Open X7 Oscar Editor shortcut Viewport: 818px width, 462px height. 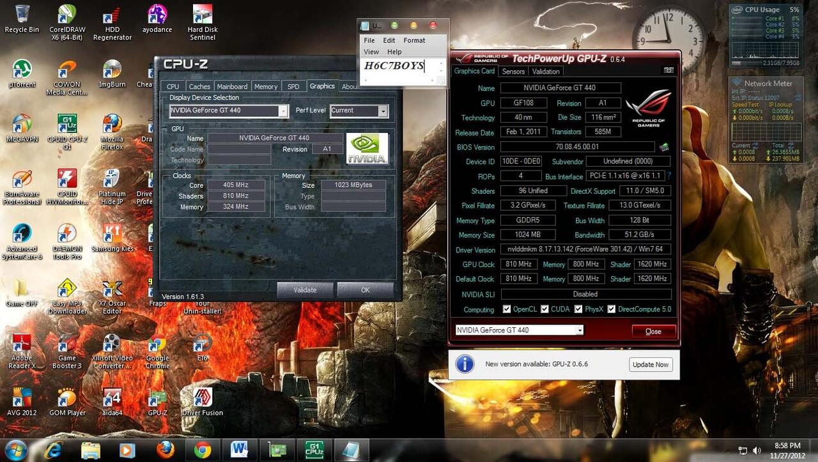[x=112, y=296]
